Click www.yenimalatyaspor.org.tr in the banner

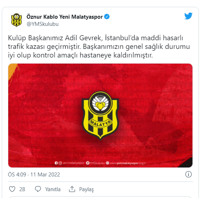click(128, 163)
